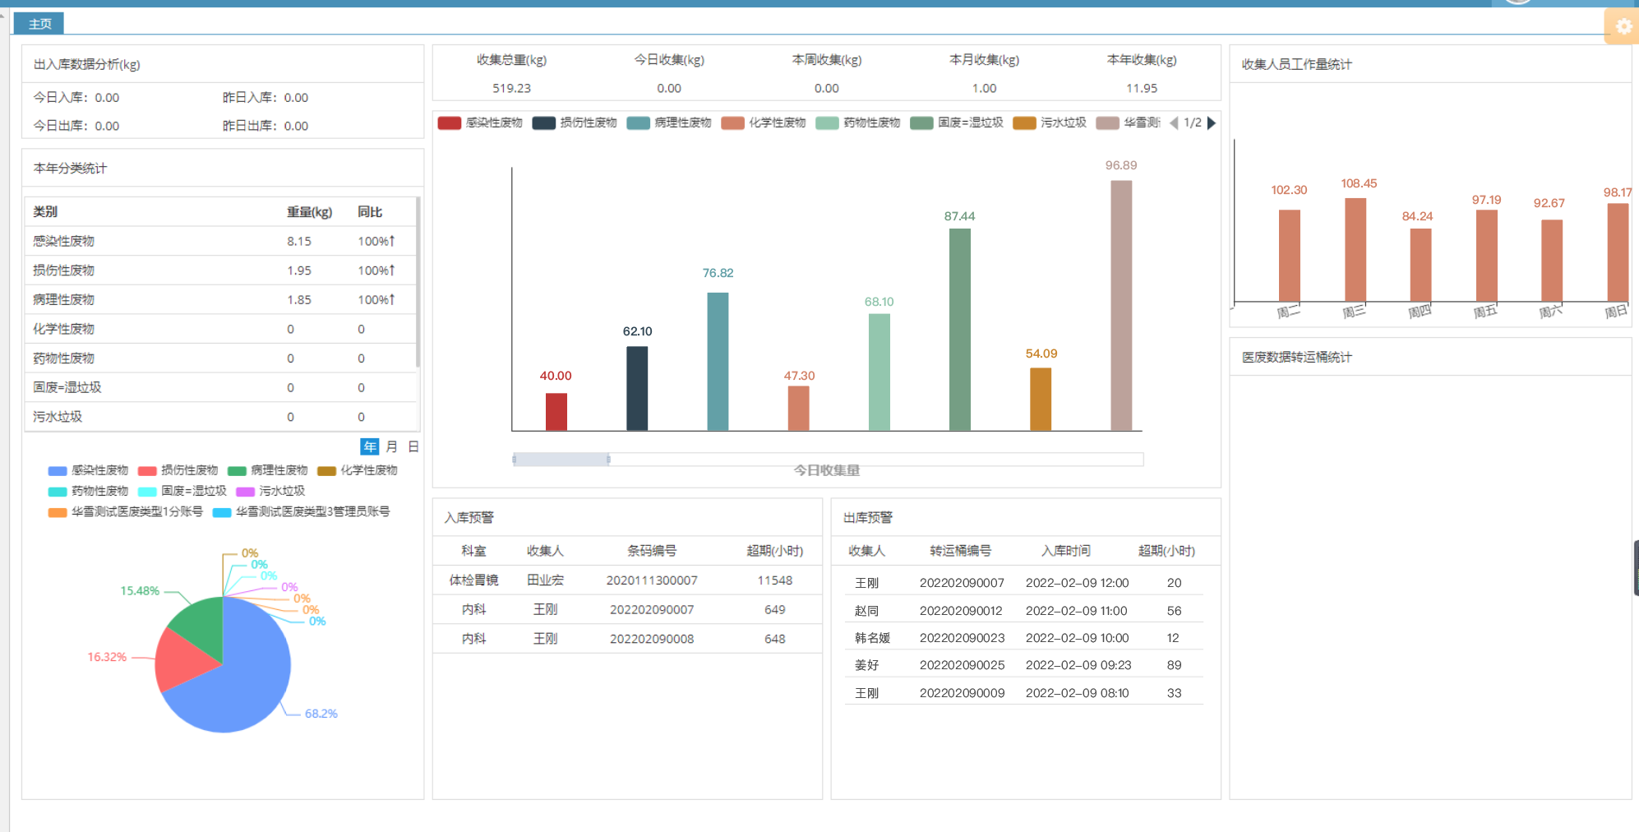This screenshot has width=1639, height=832.
Task: Toggle orange 污水垃圾 bar legend icon
Action: [1024, 123]
